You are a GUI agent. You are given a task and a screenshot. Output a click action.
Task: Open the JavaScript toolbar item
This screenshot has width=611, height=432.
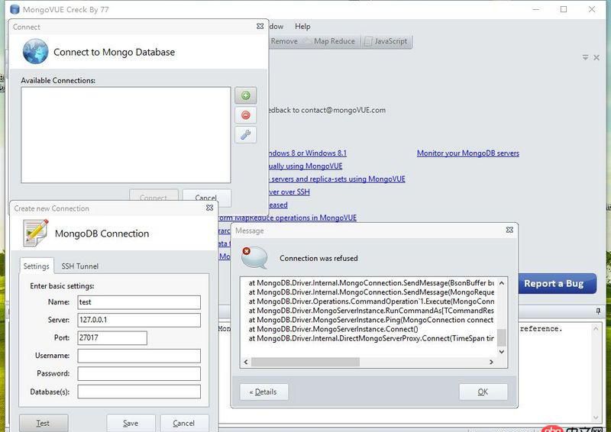[386, 41]
